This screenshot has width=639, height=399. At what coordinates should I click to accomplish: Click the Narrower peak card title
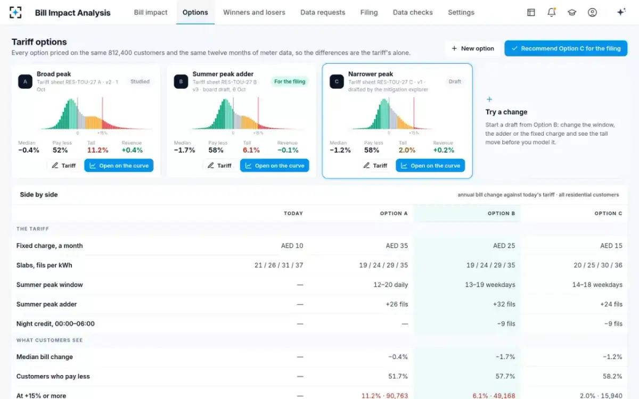coord(371,74)
